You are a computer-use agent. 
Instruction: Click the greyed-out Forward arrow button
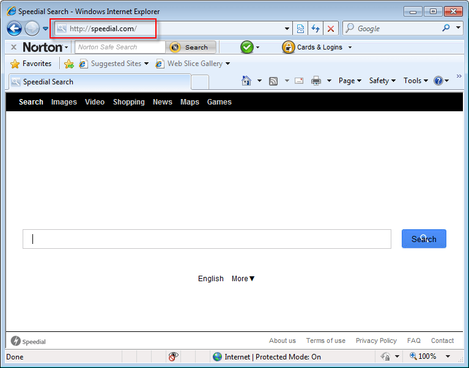[32, 29]
